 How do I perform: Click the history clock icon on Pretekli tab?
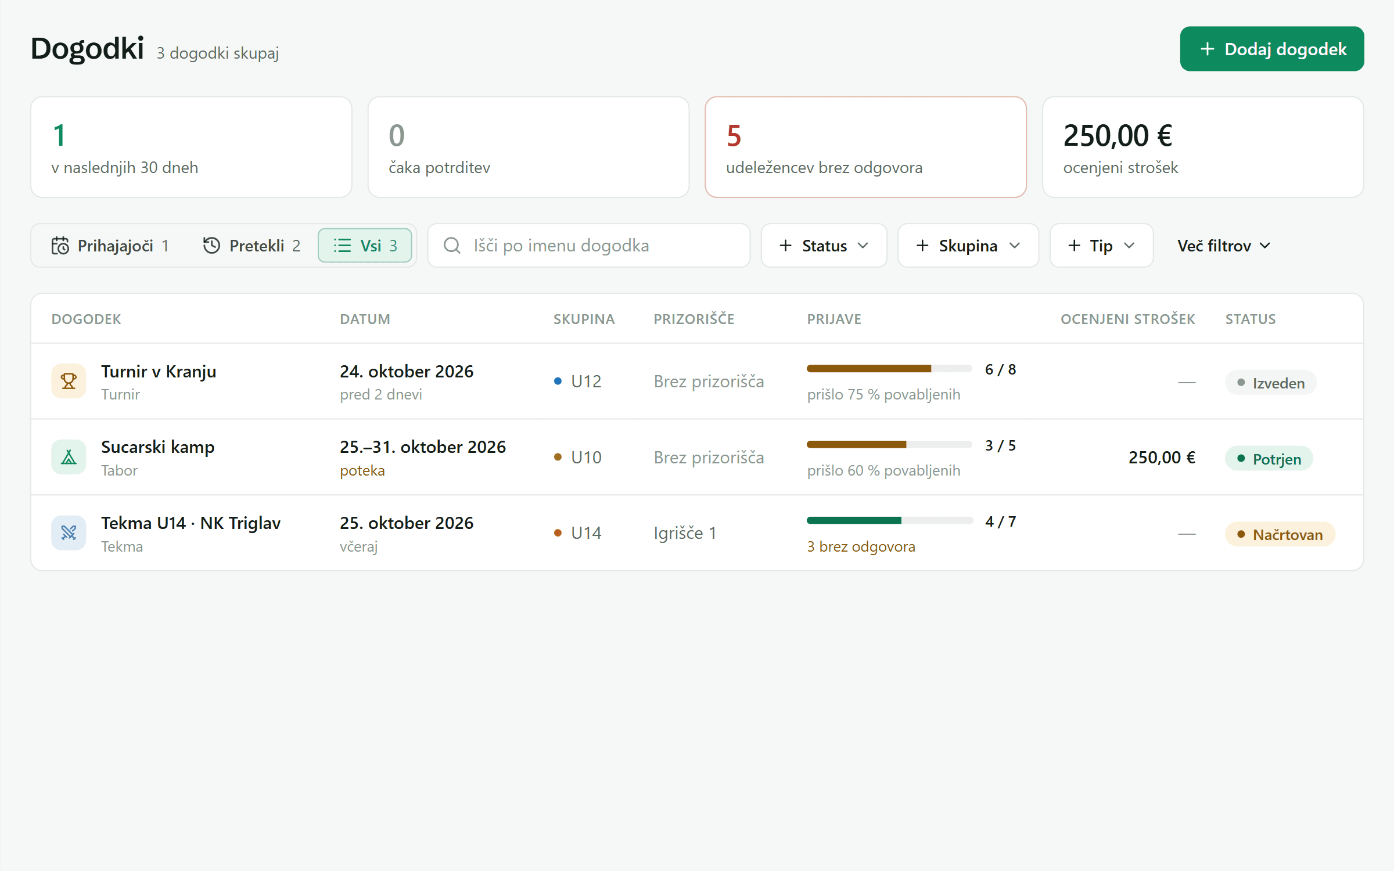coord(211,246)
